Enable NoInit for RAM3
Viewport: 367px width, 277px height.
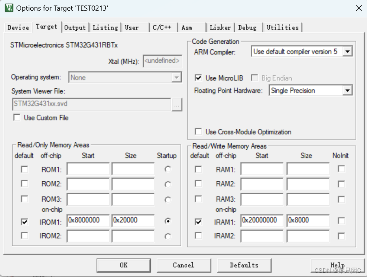341,199
